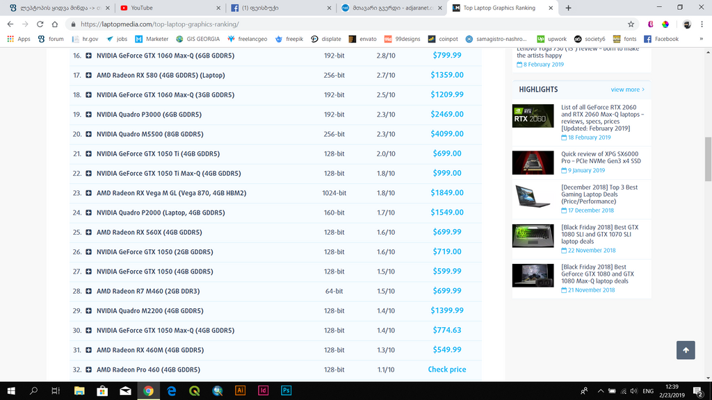Switch to adjaranet tab

point(391,8)
